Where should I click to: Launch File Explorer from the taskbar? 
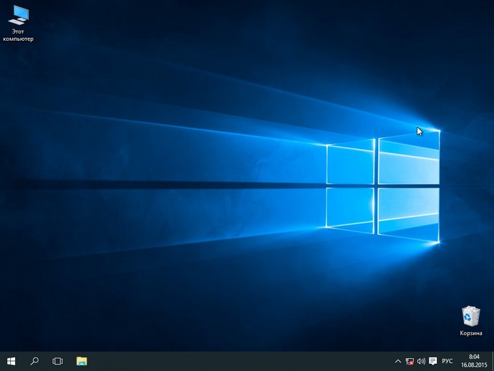82,361
